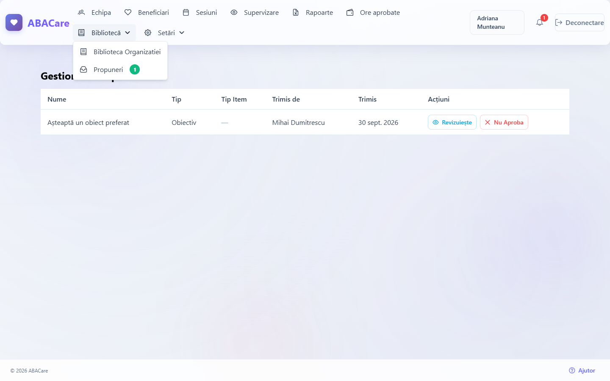
Task: Click the Beneficiari heart icon
Action: tap(128, 12)
